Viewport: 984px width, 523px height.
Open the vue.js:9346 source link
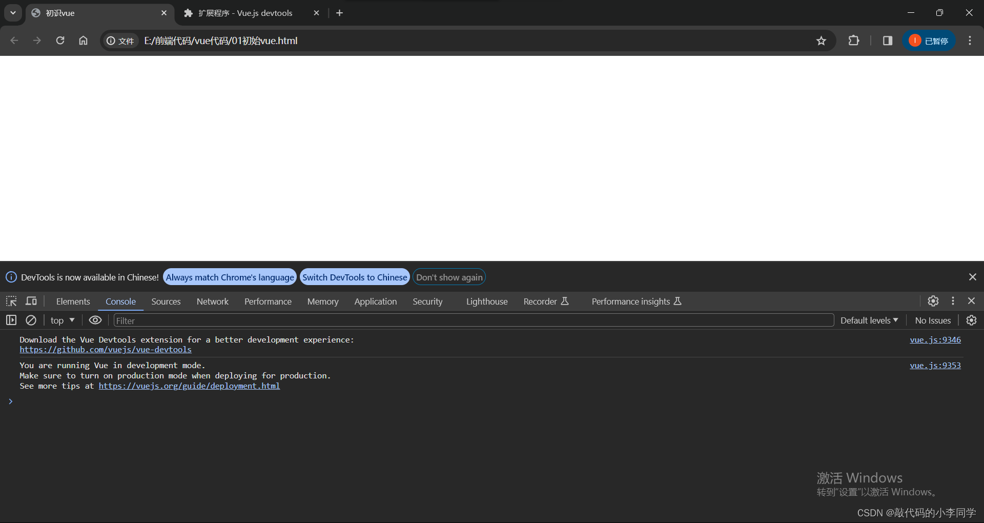click(x=935, y=339)
